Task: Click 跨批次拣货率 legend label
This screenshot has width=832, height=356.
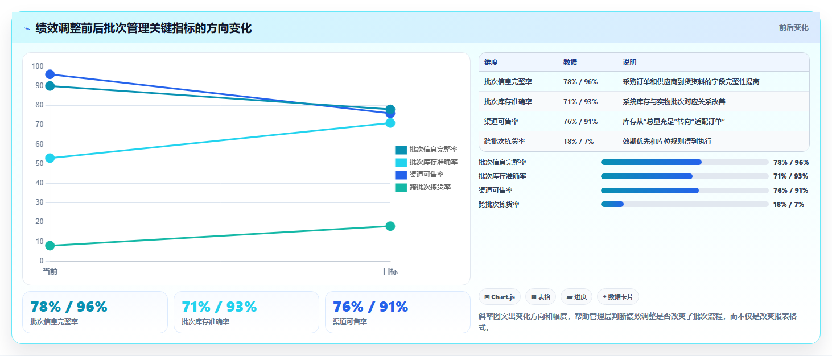Action: coord(430,187)
